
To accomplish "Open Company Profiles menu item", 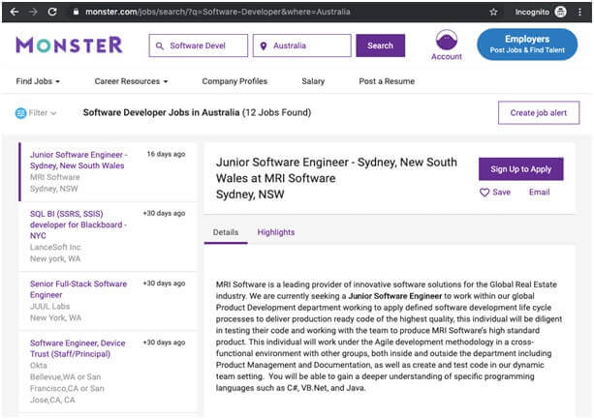I will pyautogui.click(x=234, y=81).
